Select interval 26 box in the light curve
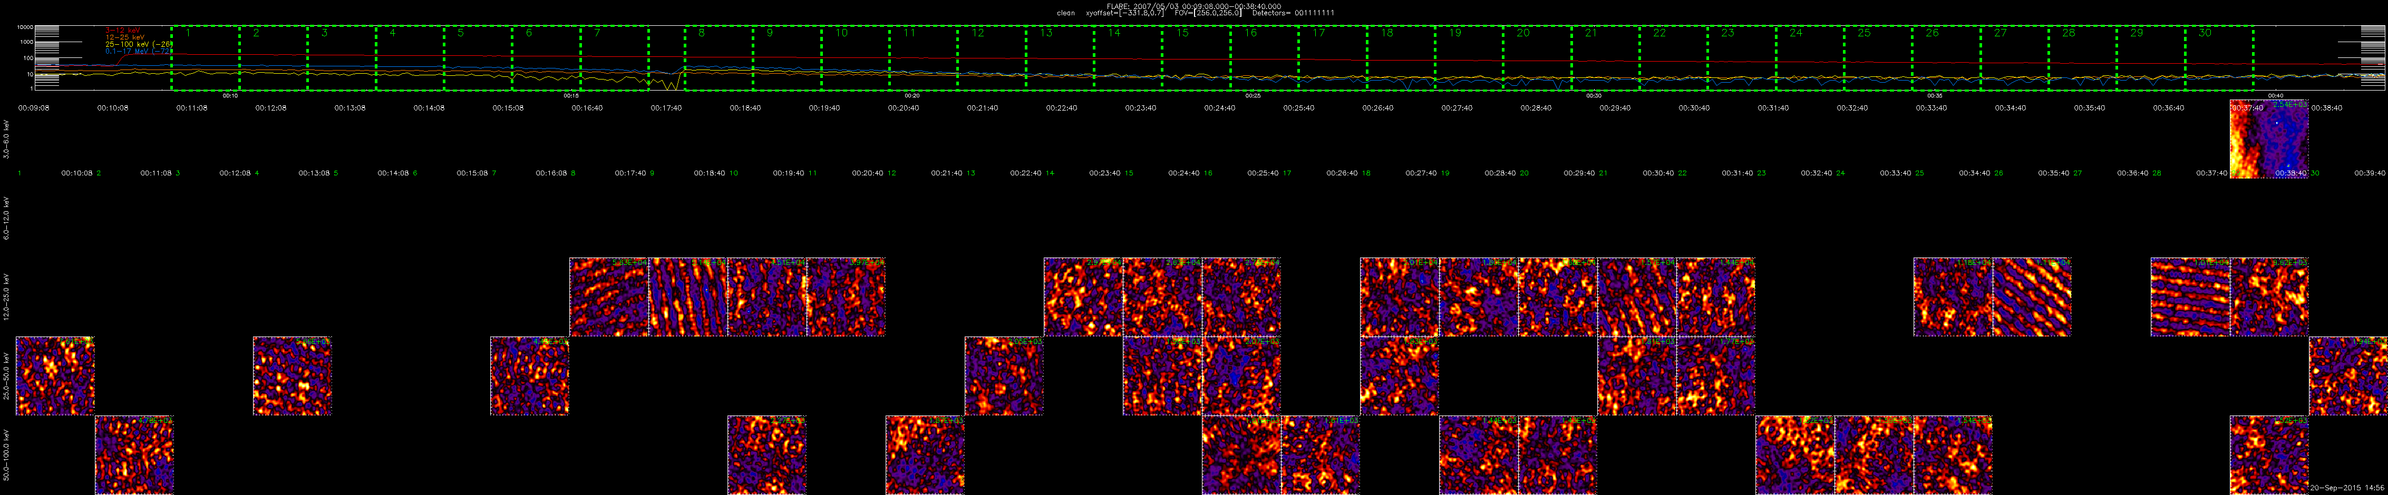This screenshot has width=2388, height=495. 1946,57
